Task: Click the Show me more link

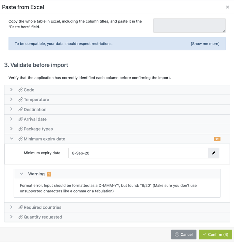Action: point(205,44)
